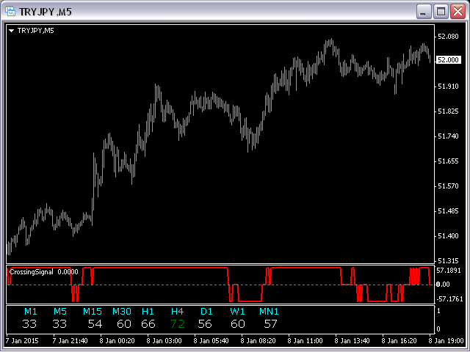470x352 pixels.
Task: Choose the M30 timeframe label
Action: [122, 312]
